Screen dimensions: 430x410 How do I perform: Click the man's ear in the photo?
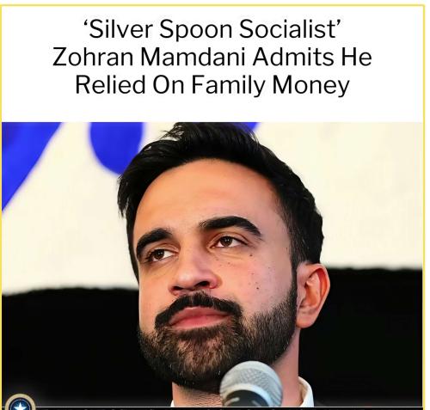(x=313, y=296)
